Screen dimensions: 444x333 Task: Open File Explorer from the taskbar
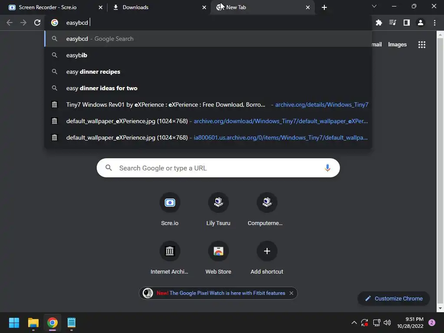[33, 323]
